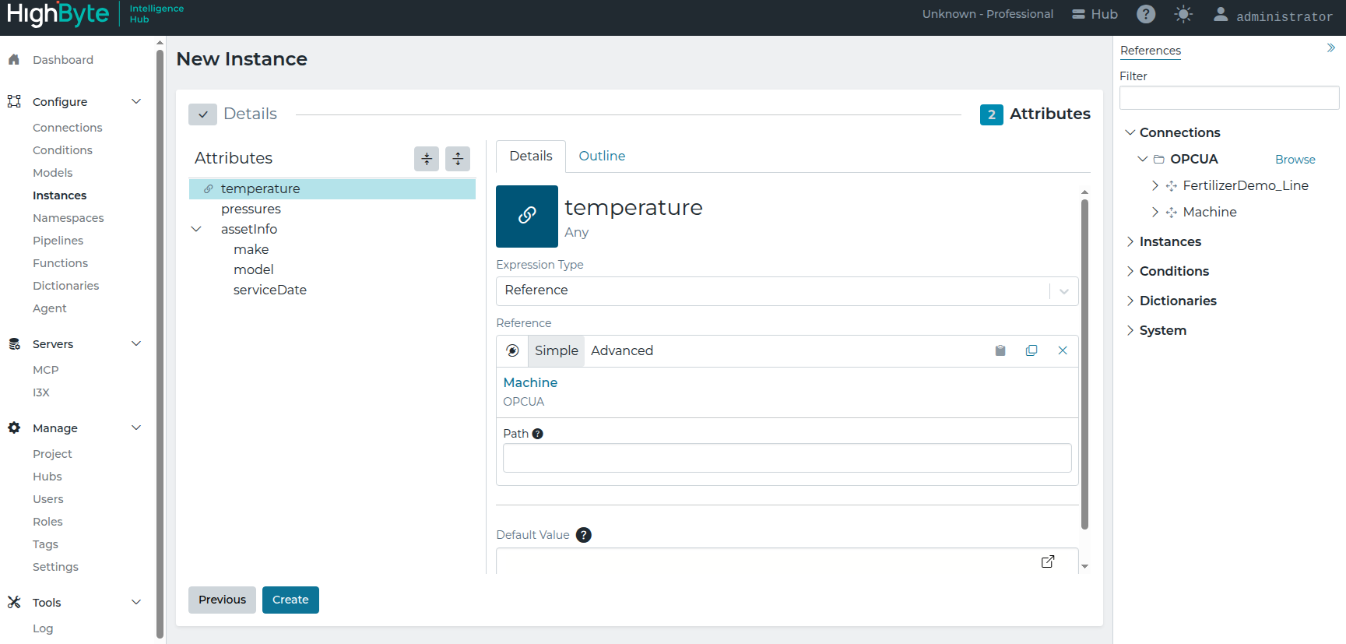Open the Expression Type dropdown
This screenshot has height=644, width=1346.
[x=787, y=290]
